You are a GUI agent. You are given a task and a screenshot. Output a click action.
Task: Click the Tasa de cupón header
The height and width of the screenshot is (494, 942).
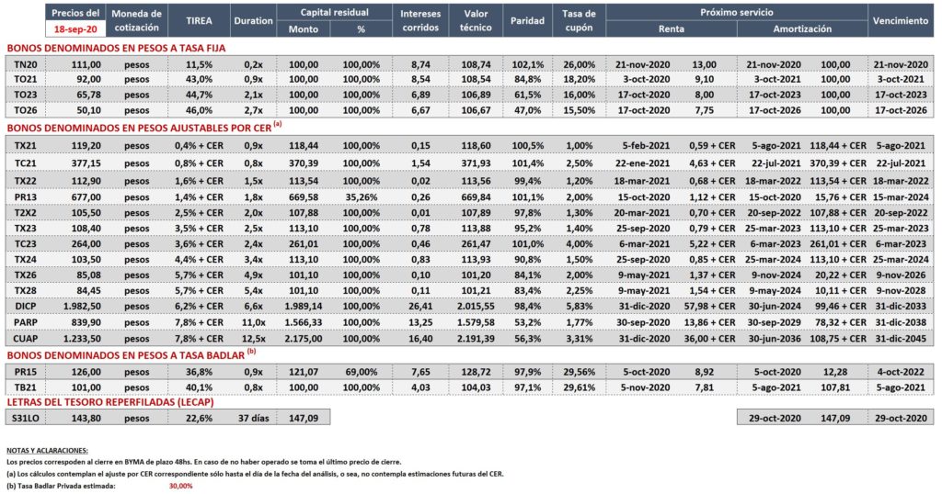580,20
